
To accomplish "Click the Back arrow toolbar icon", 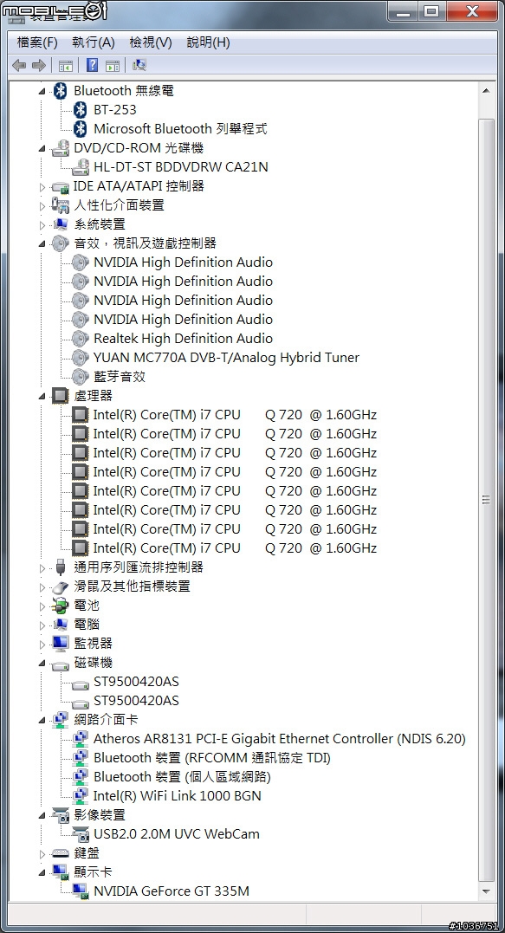I will tap(19, 65).
